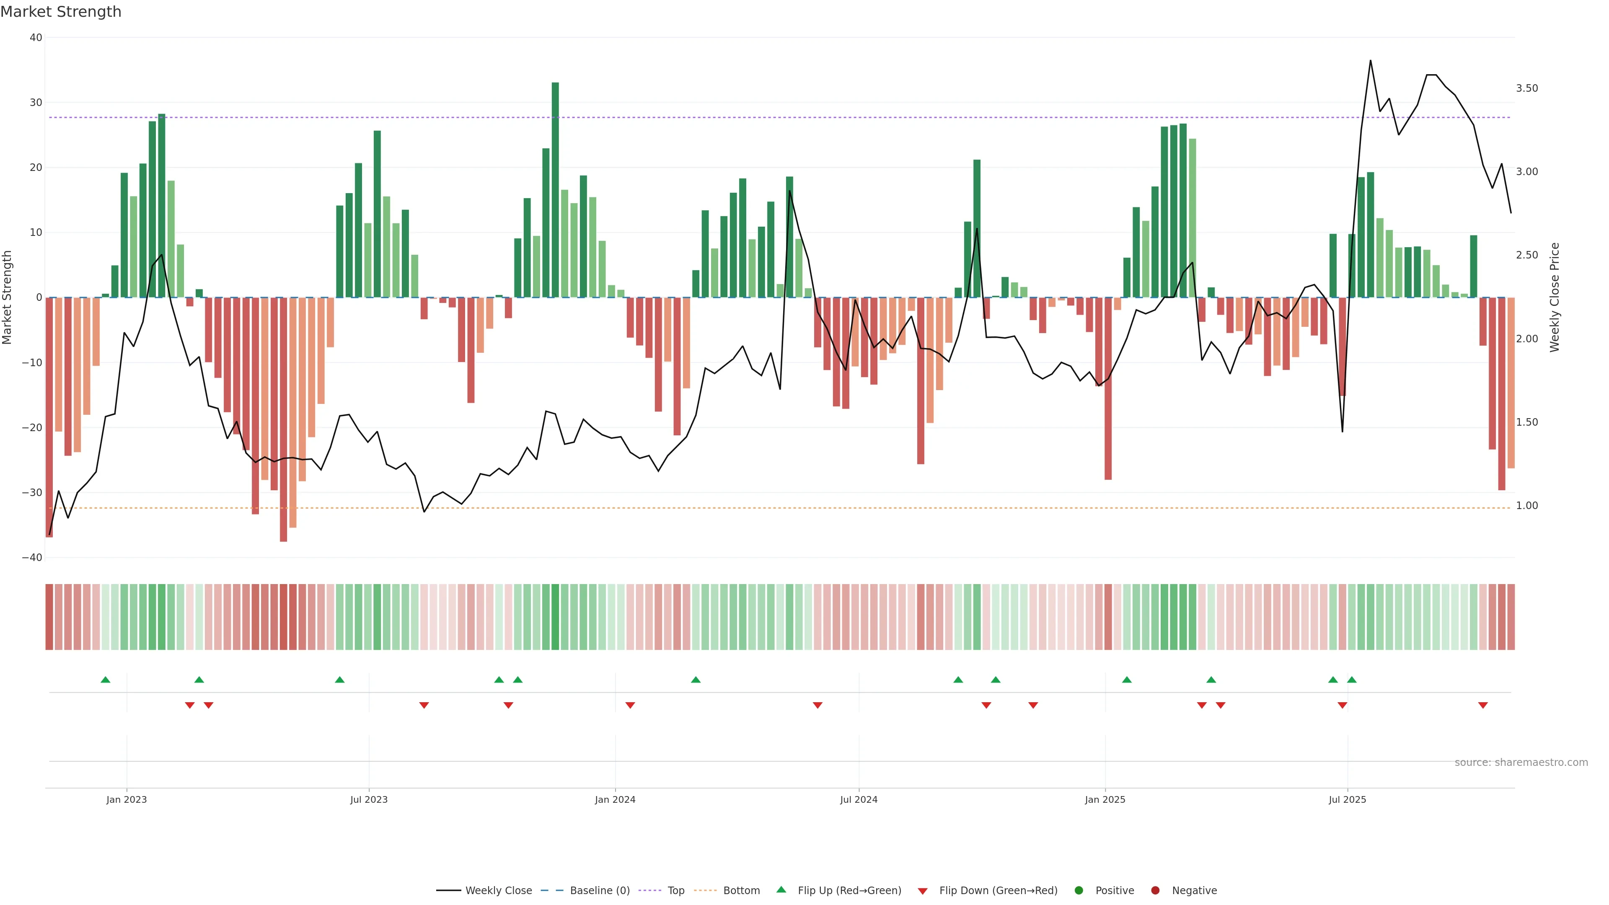Viewport: 1609px width, 905px height.
Task: Click the first green flip-up triangle marker
Action: (106, 680)
